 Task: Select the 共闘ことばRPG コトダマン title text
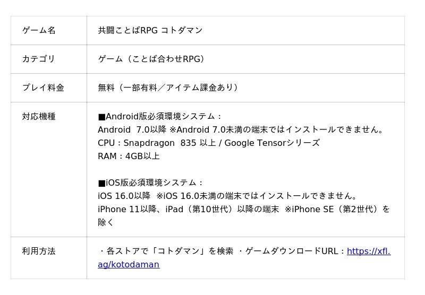150,30
